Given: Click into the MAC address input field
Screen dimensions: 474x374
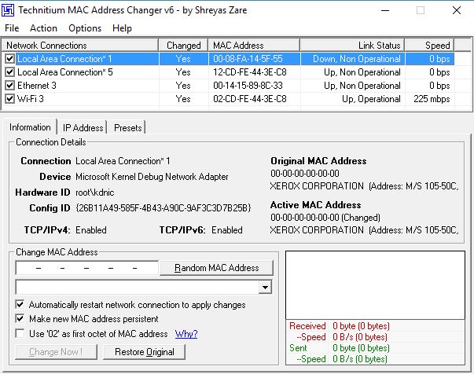Looking at the screenshot, I should pos(86,268).
